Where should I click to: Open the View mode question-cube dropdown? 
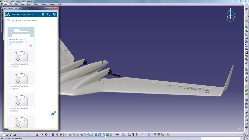tap(105, 136)
